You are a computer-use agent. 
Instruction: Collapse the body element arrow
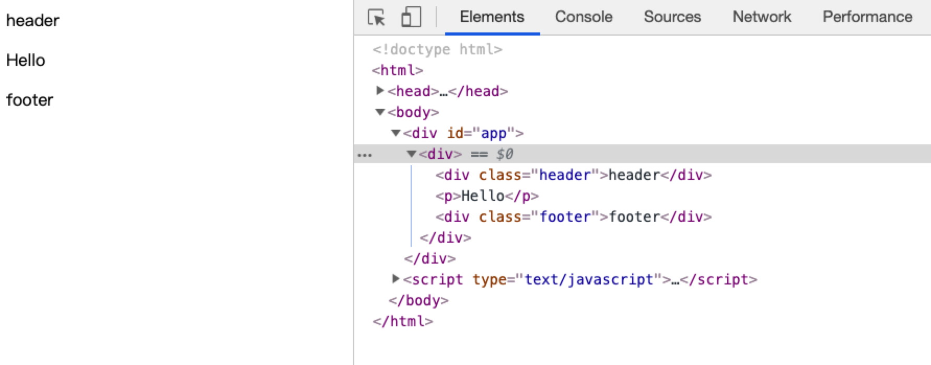(380, 112)
